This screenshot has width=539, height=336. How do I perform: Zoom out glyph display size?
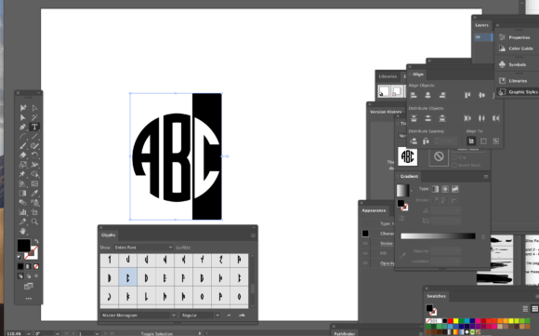[229, 316]
